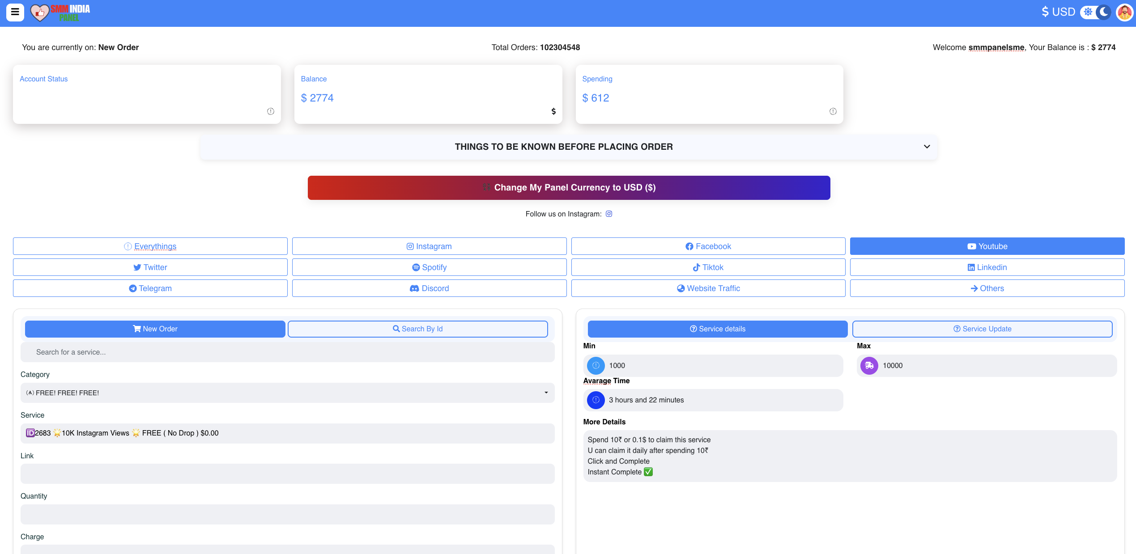Screen dimensions: 1136x554
Task: Click the purple Max quantity truck icon
Action: coord(869,366)
